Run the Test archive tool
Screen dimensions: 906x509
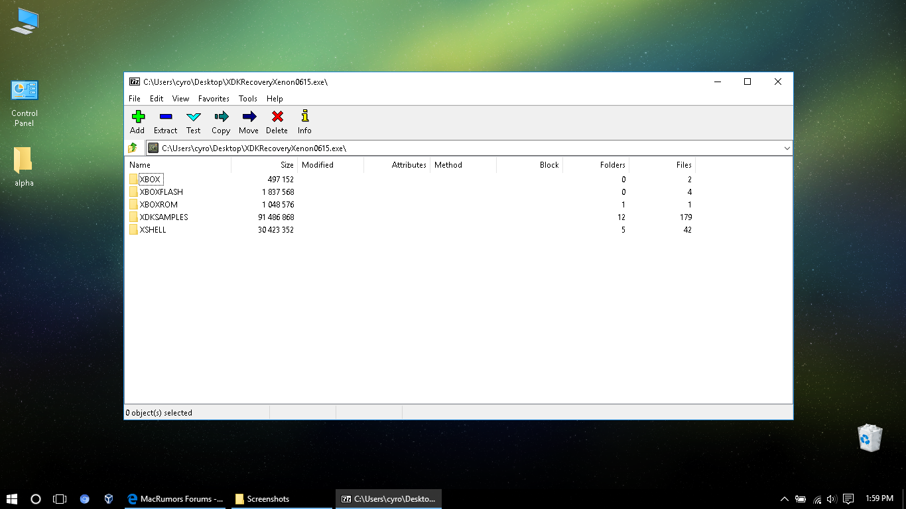point(194,117)
